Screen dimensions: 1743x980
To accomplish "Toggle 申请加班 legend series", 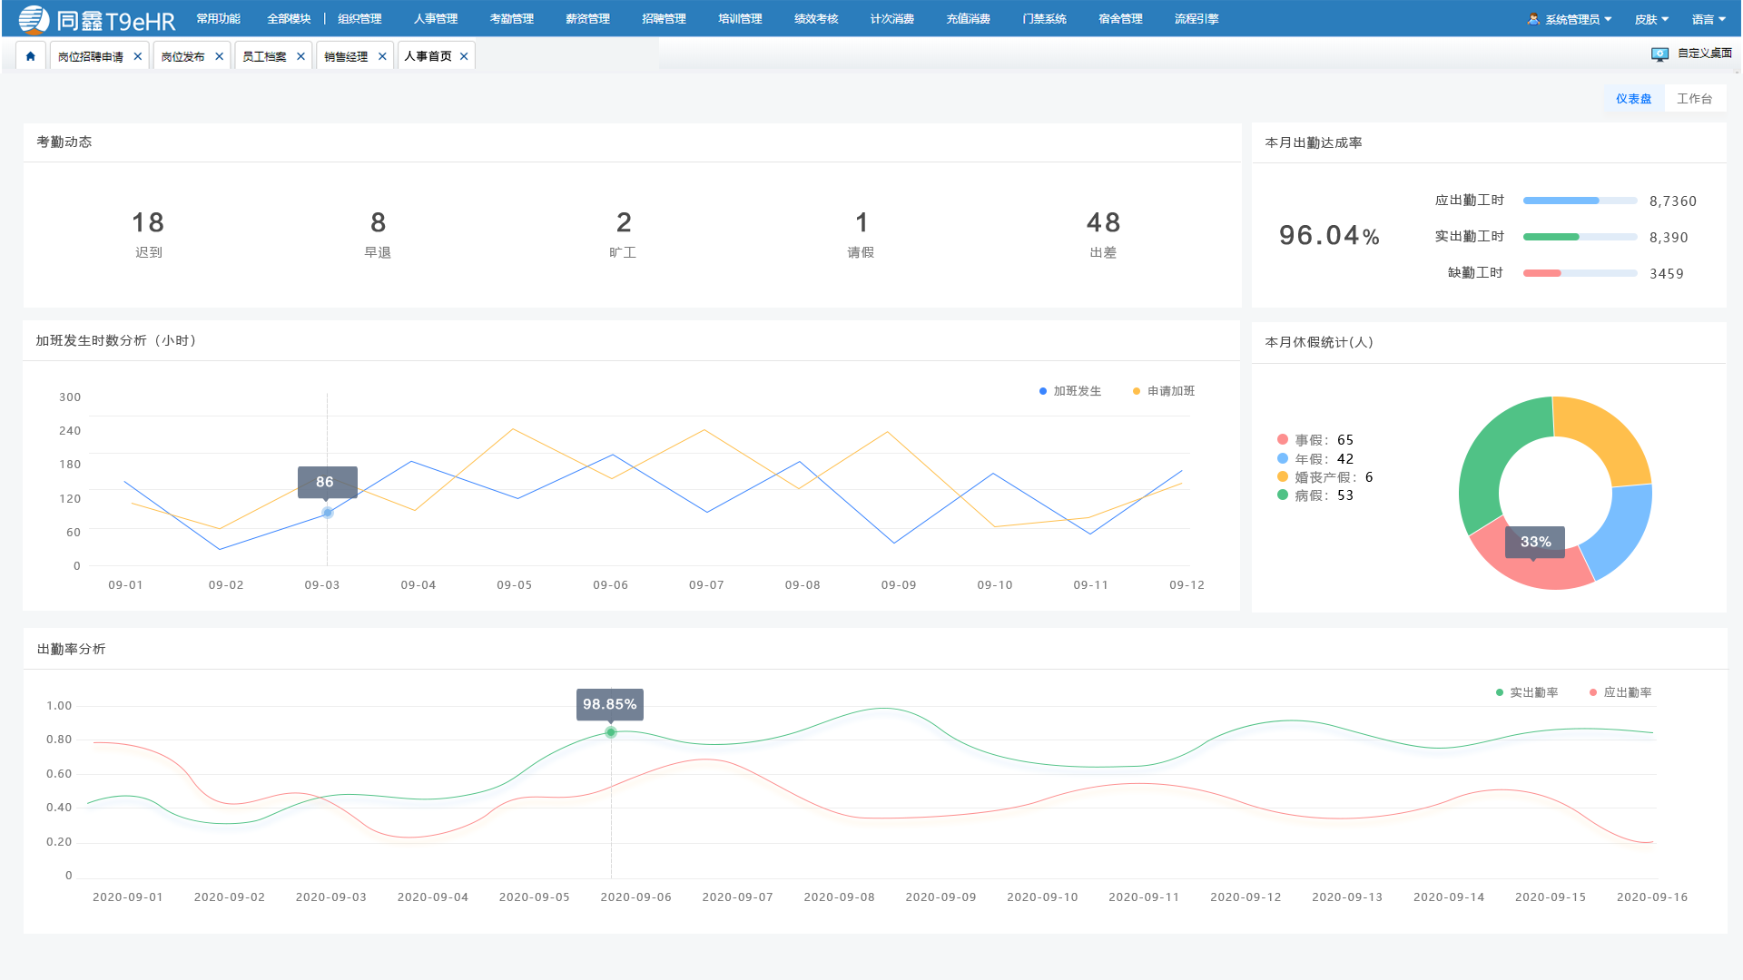I will coord(1164,391).
